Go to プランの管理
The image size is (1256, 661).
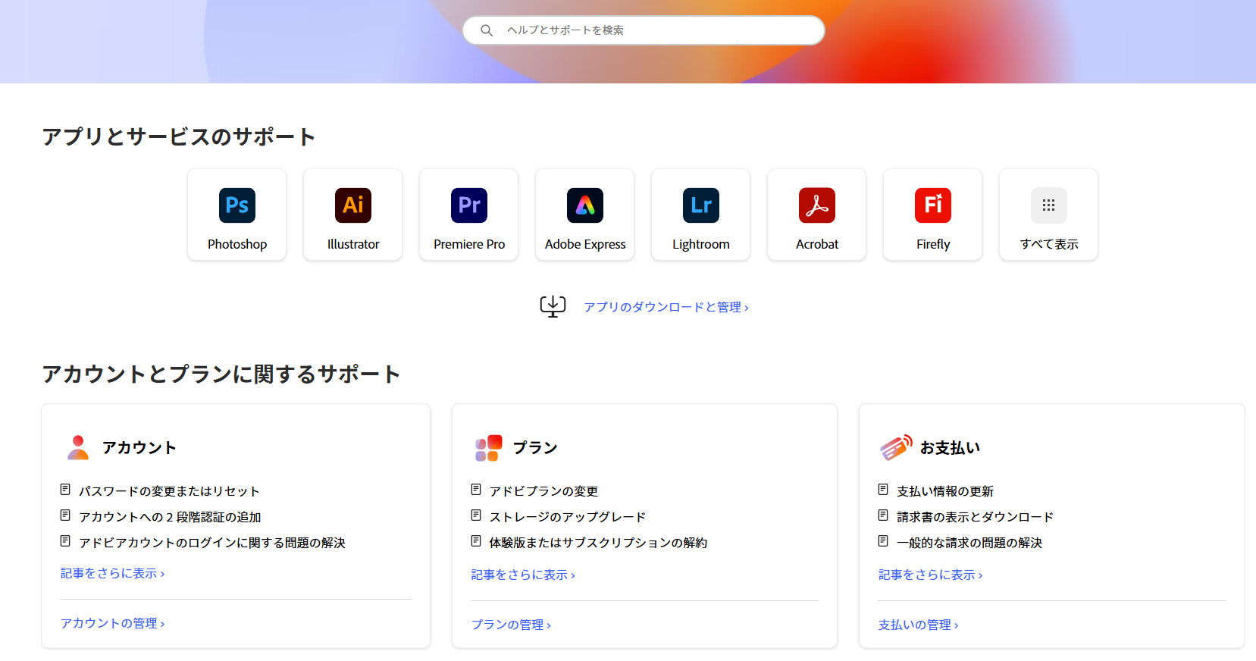coord(511,625)
